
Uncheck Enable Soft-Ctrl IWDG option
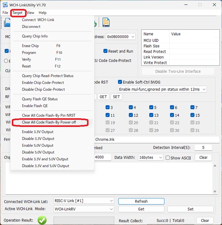pyautogui.click(x=120, y=82)
